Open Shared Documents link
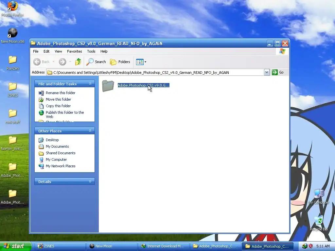This screenshot has width=335, height=251. click(61, 153)
